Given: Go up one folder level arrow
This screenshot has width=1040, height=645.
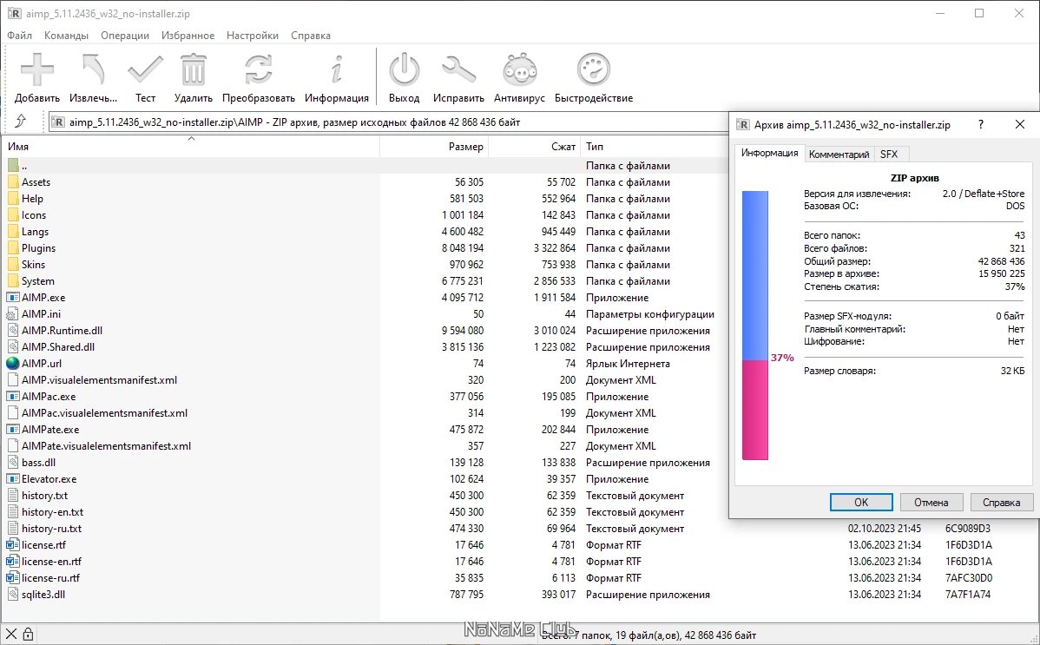Looking at the screenshot, I should [x=21, y=121].
